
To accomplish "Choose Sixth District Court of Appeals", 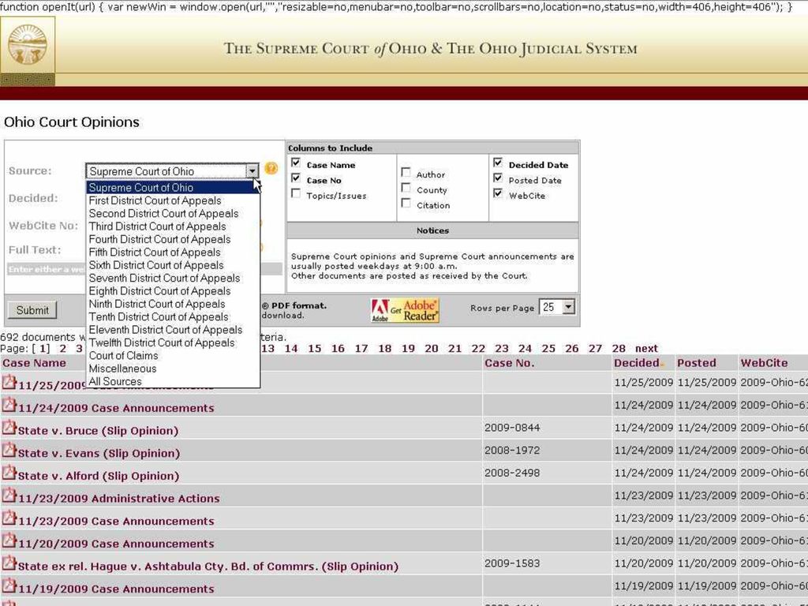I will click(x=173, y=265).
